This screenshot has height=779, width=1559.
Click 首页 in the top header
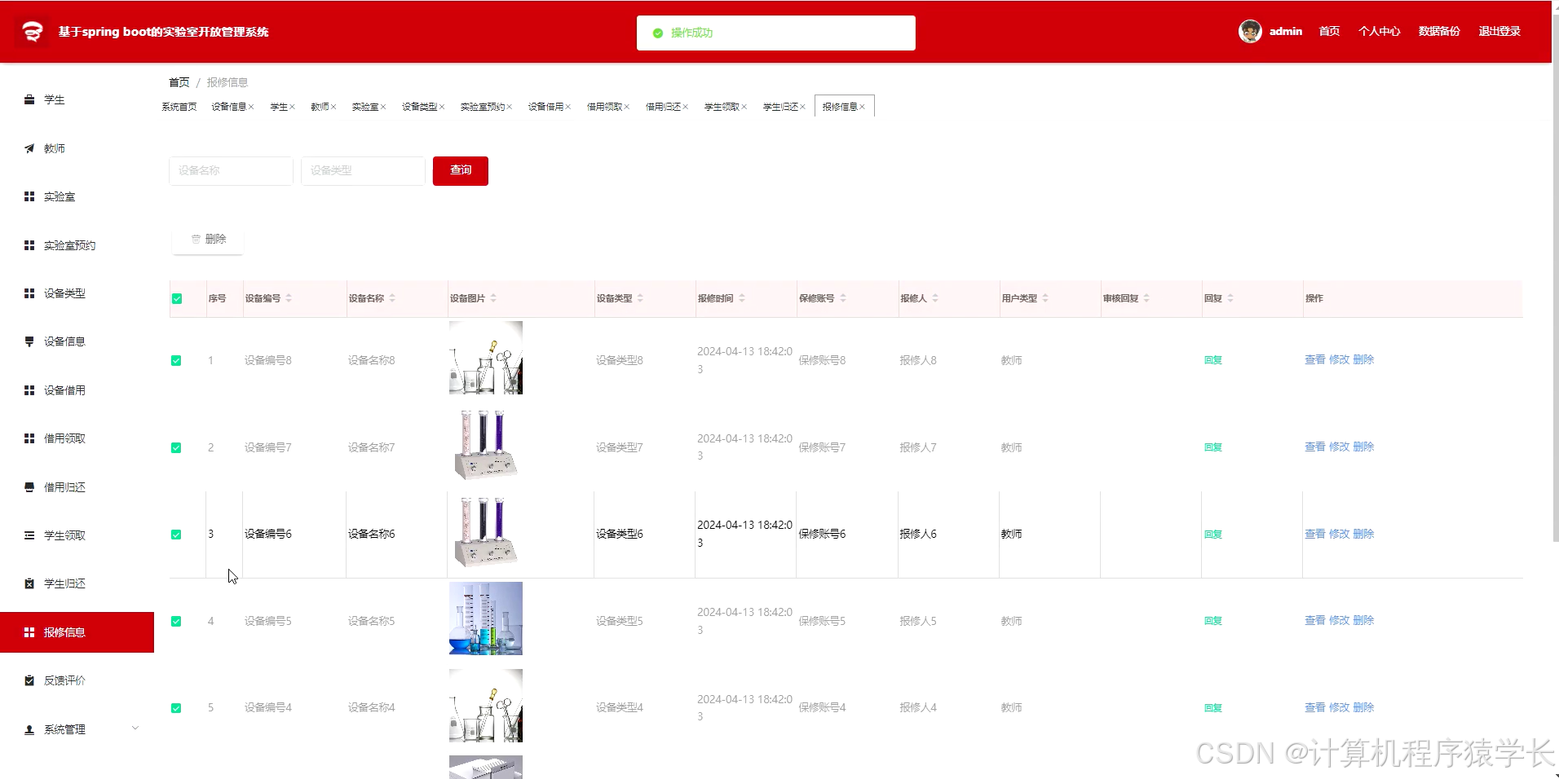[1329, 31]
